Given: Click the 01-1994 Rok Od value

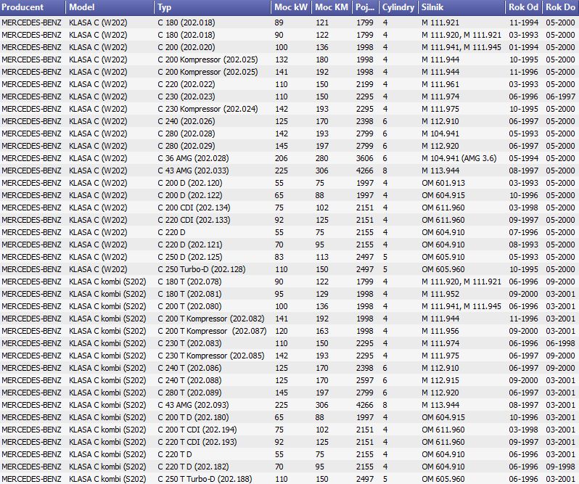Looking at the screenshot, I should pyautogui.click(x=523, y=47).
